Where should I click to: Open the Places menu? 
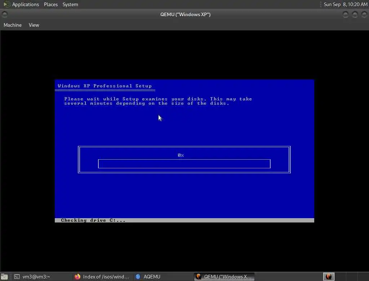51,4
